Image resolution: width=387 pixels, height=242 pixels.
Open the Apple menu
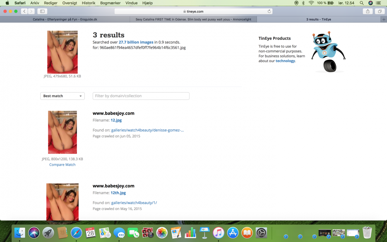tap(7, 3)
